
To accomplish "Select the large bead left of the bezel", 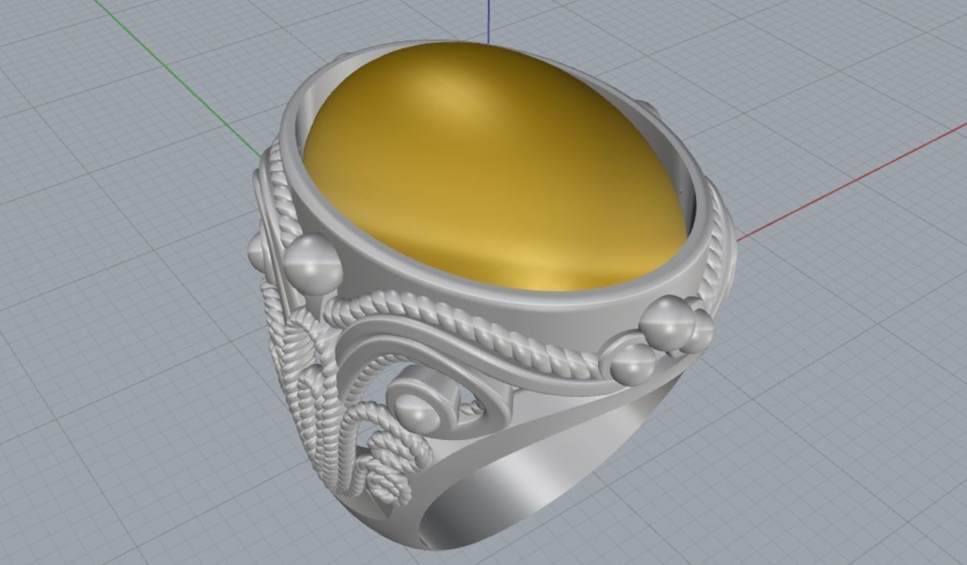I will click(313, 264).
